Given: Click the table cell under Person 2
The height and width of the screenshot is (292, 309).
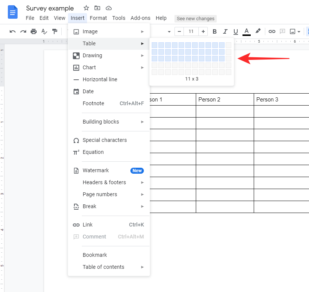Looking at the screenshot, I should [x=225, y=111].
